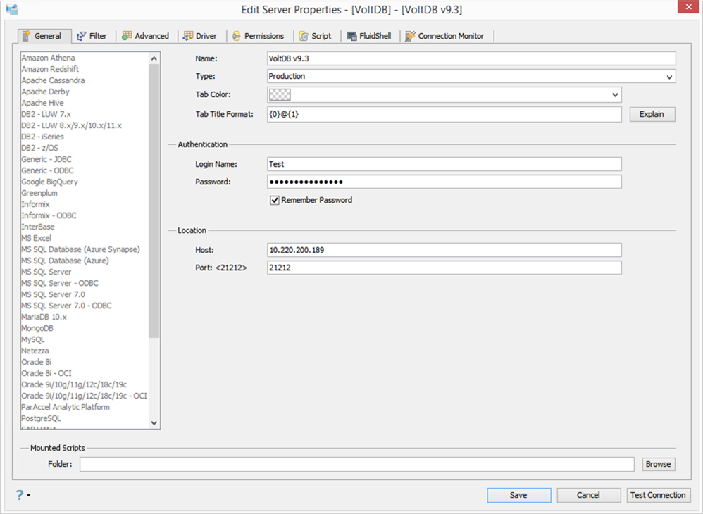Toggle the Remember Password checkbox

[275, 200]
